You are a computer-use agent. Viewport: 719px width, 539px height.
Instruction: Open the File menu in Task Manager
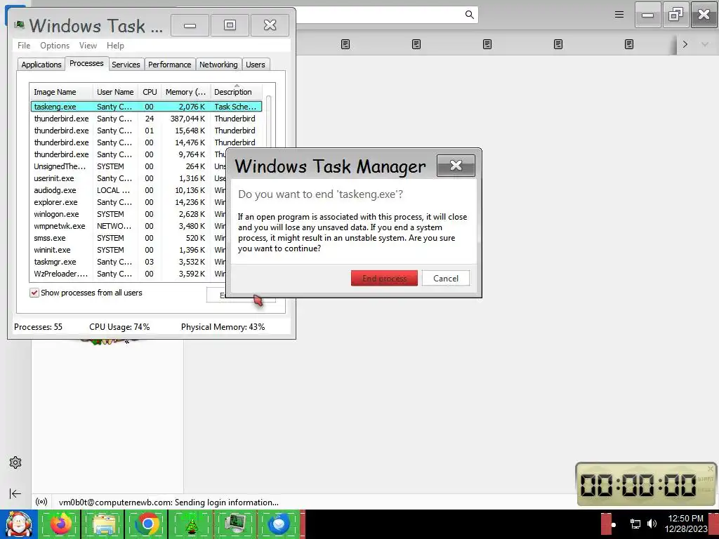(x=24, y=46)
